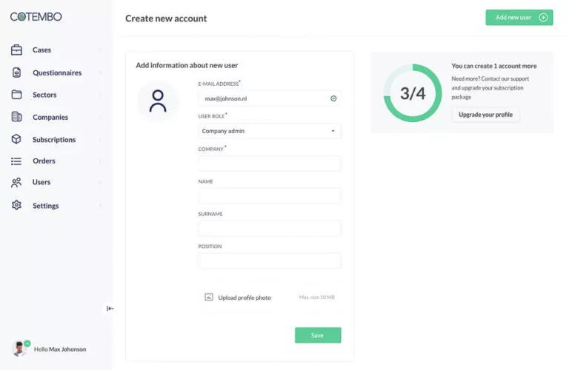This screenshot has width=569, height=370.
Task: Click the Subscriptions cube icon
Action: 16,139
